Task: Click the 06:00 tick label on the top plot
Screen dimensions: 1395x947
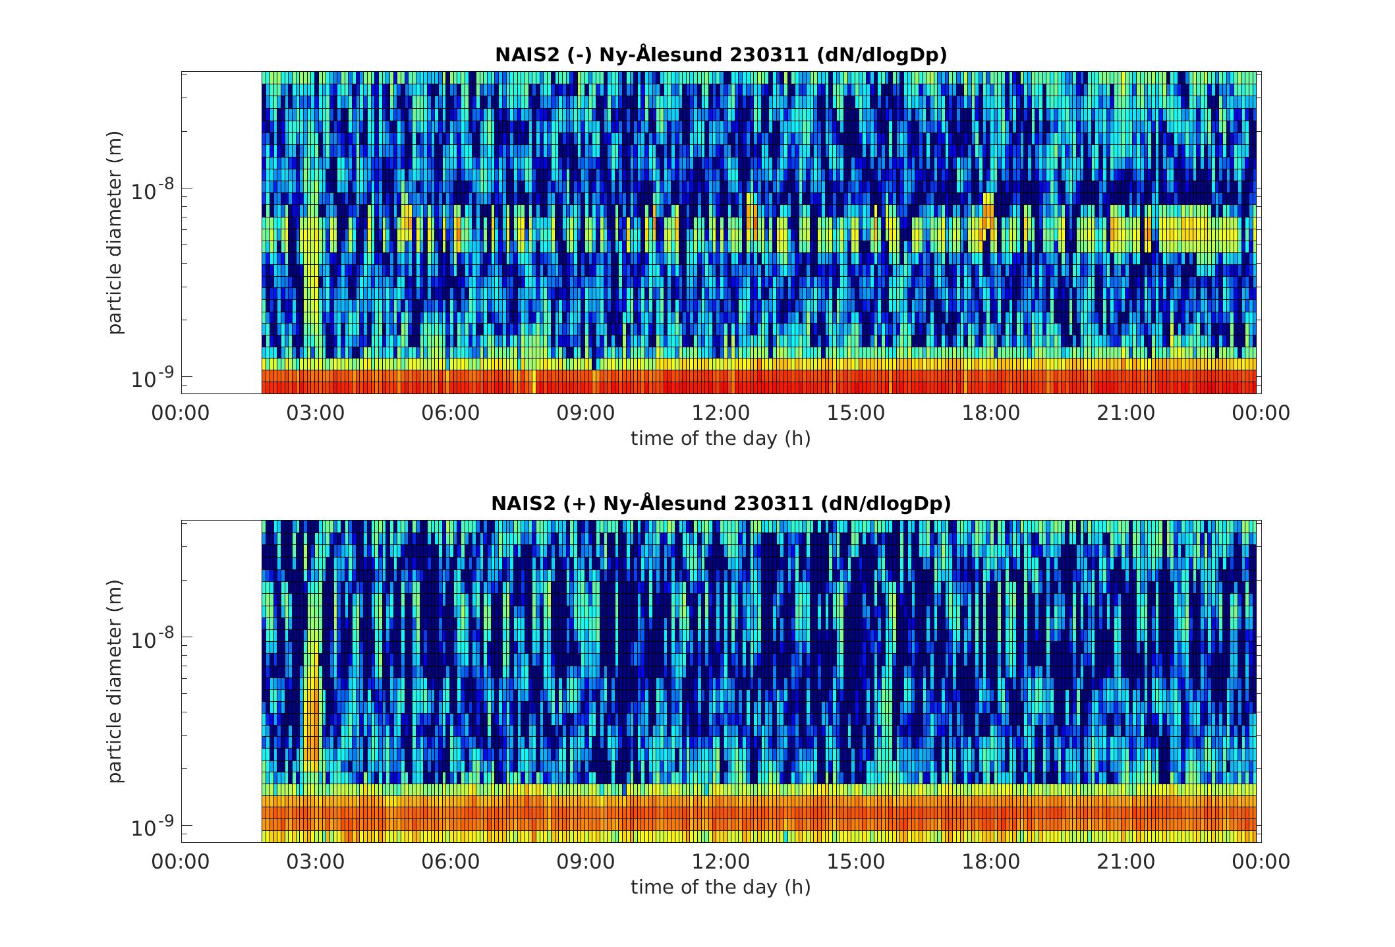Action: (x=451, y=413)
